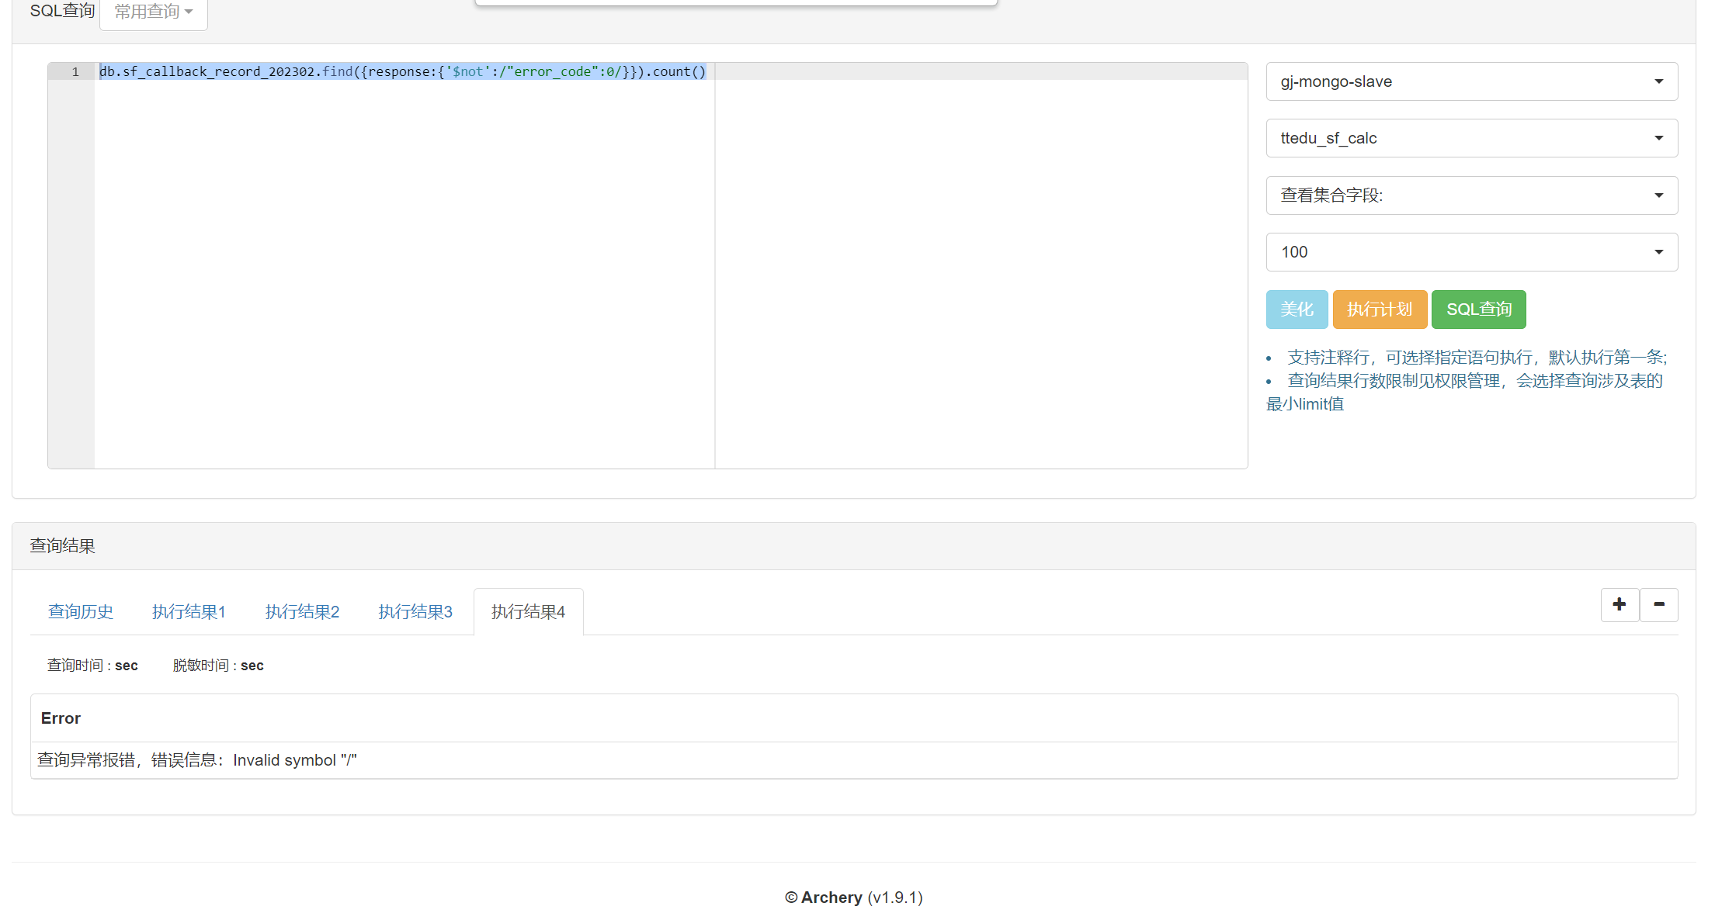Click the green SQL查询 execute button
The image size is (1715, 920).
tap(1478, 309)
